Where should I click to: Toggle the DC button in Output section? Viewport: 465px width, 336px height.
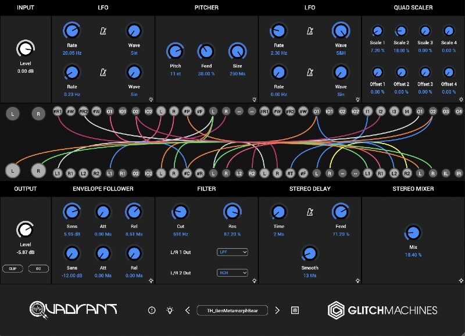[38, 269]
